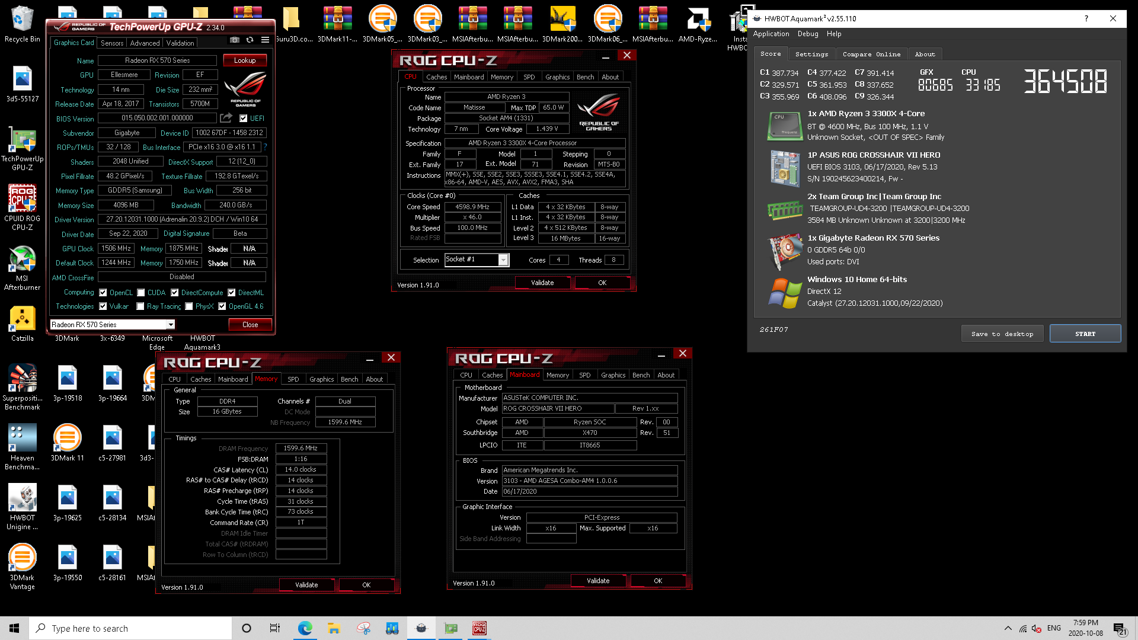Toggle the OpenGL 4.6 checkbox
1138x640 pixels.
pos(222,306)
